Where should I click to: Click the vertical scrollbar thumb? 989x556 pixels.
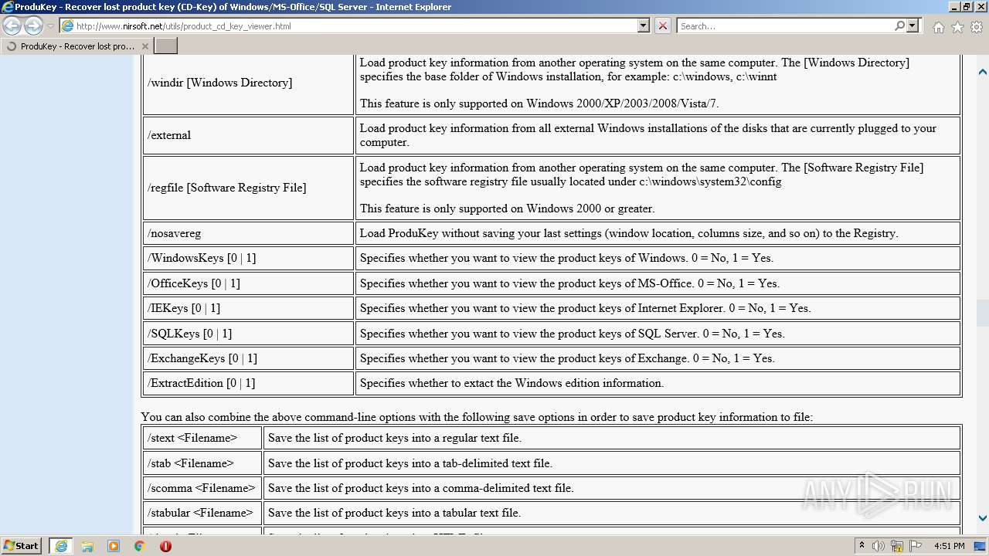982,313
